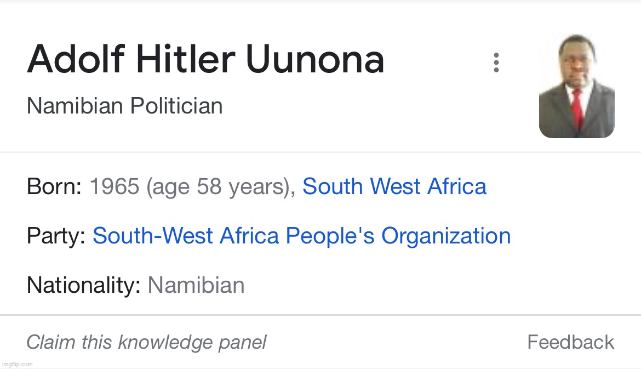This screenshot has width=641, height=369.
Task: Click the gray 'Namibian' nationality value
Action: 196,285
